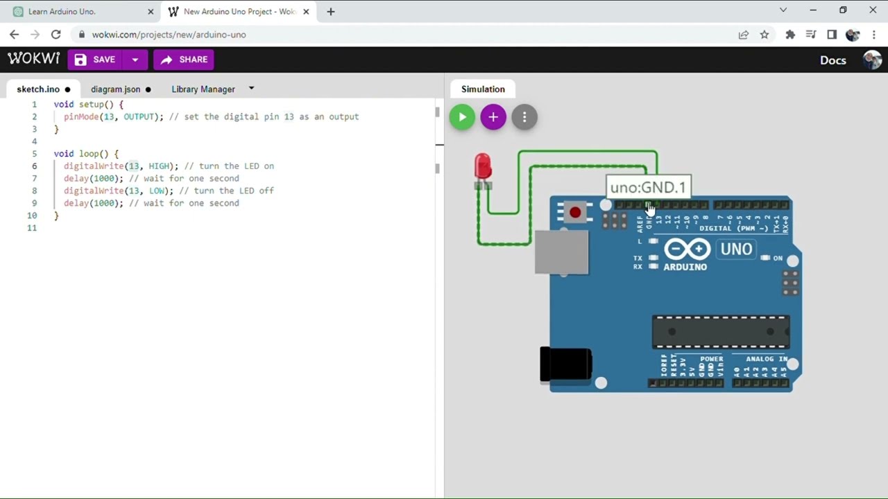This screenshot has width=888, height=499.
Task: Open the tab search chevron
Action: coord(783,10)
